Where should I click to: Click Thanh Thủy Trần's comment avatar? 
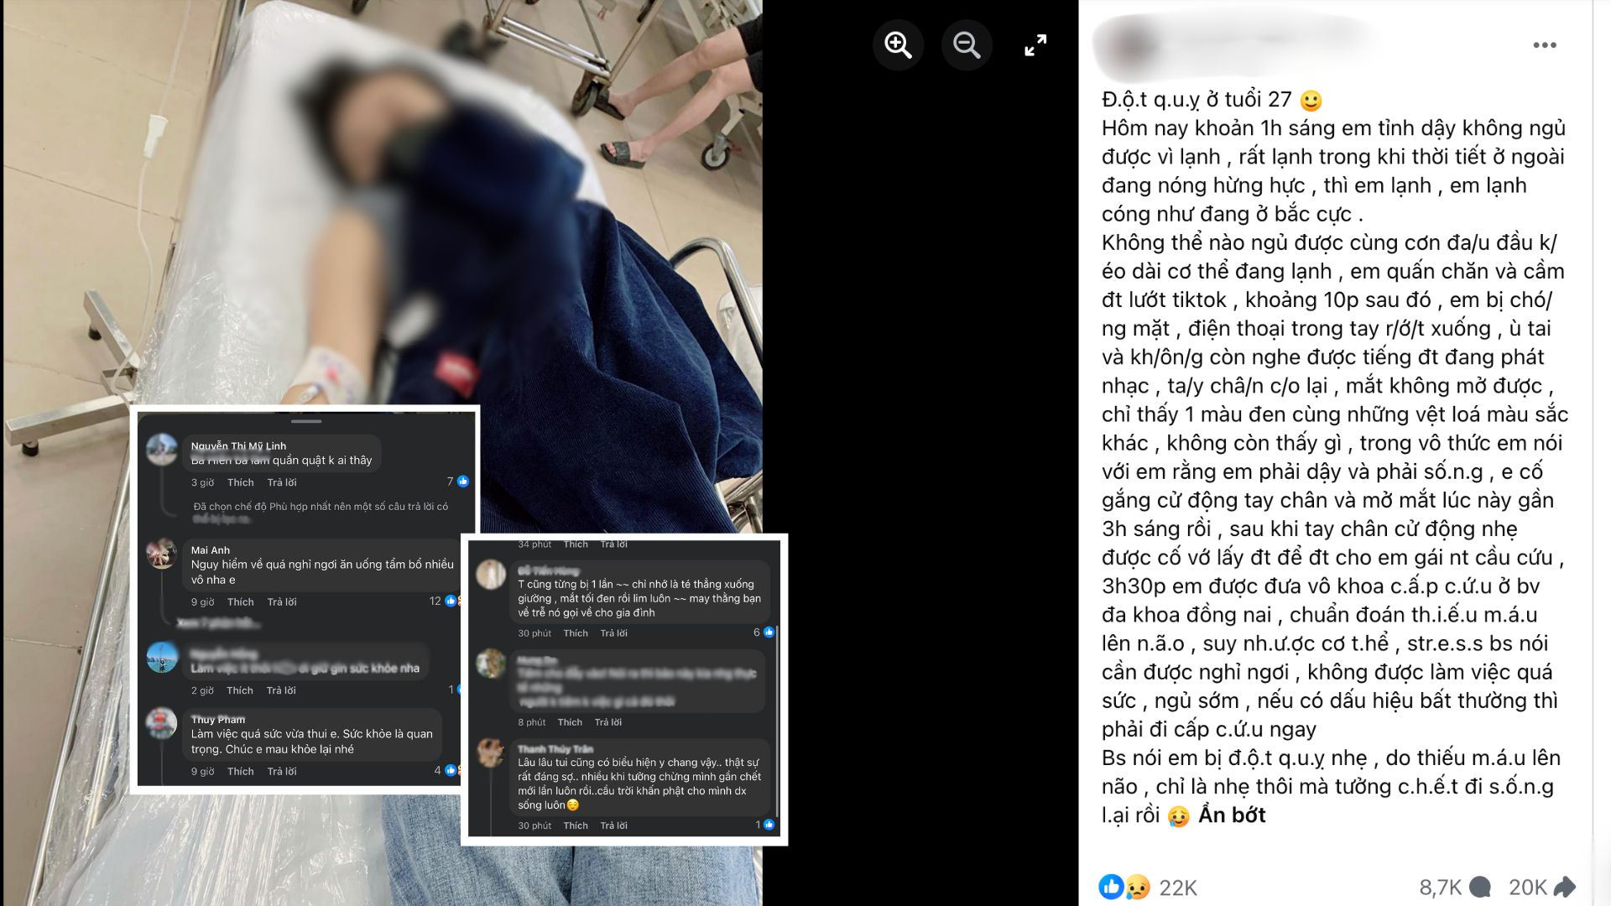491,752
